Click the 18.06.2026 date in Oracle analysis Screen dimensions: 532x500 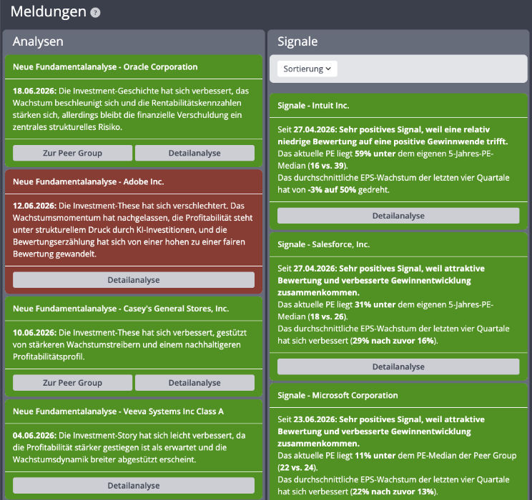(34, 91)
